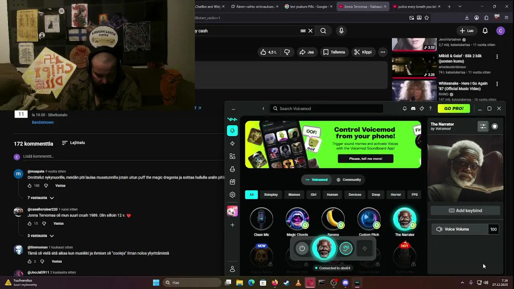Open the Bandsintown link
Image resolution: width=514 pixels, height=289 pixels.
tap(43, 122)
